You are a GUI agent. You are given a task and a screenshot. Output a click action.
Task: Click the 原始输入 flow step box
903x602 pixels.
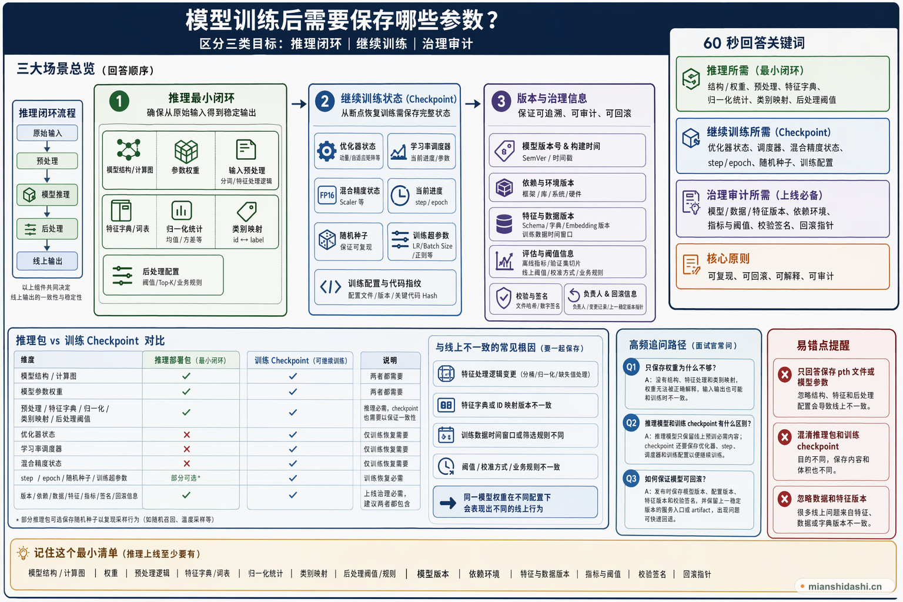(47, 133)
